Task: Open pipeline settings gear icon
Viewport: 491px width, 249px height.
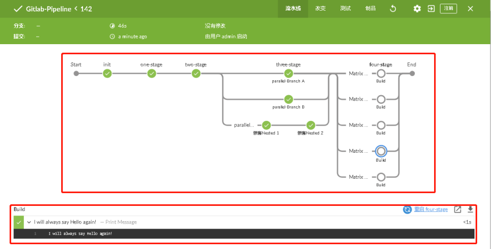Action: (417, 9)
